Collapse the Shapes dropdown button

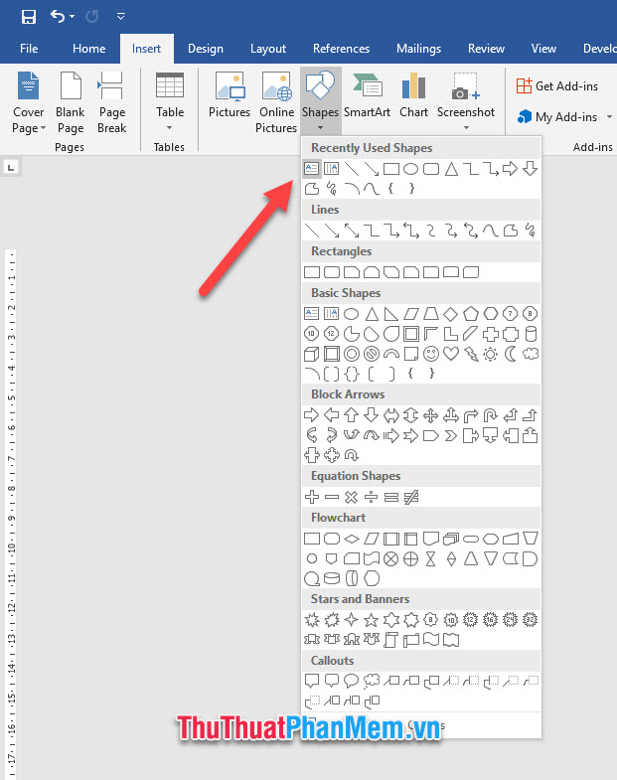(321, 101)
